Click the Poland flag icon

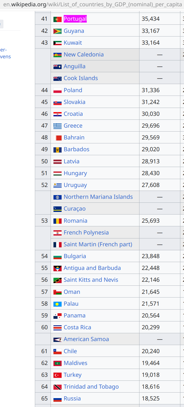(x=57, y=90)
